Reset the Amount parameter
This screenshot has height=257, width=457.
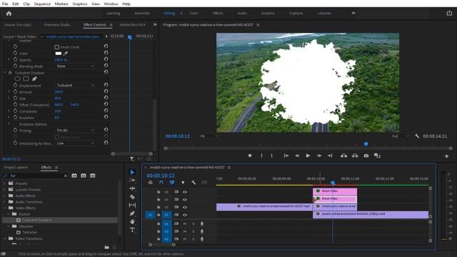coord(106,91)
